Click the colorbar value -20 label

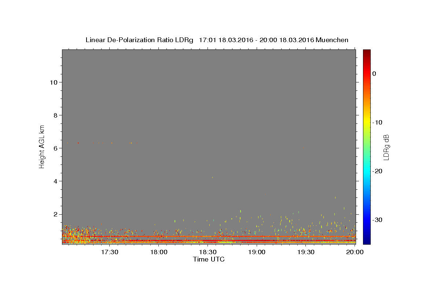click(x=377, y=171)
